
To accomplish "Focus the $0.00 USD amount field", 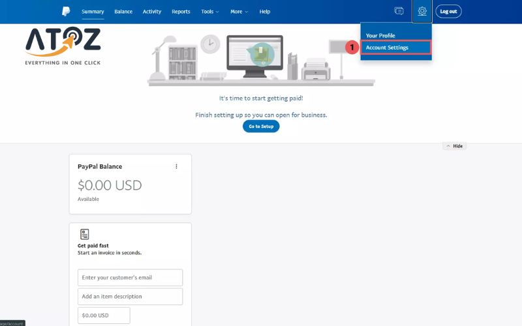I will pyautogui.click(x=104, y=316).
